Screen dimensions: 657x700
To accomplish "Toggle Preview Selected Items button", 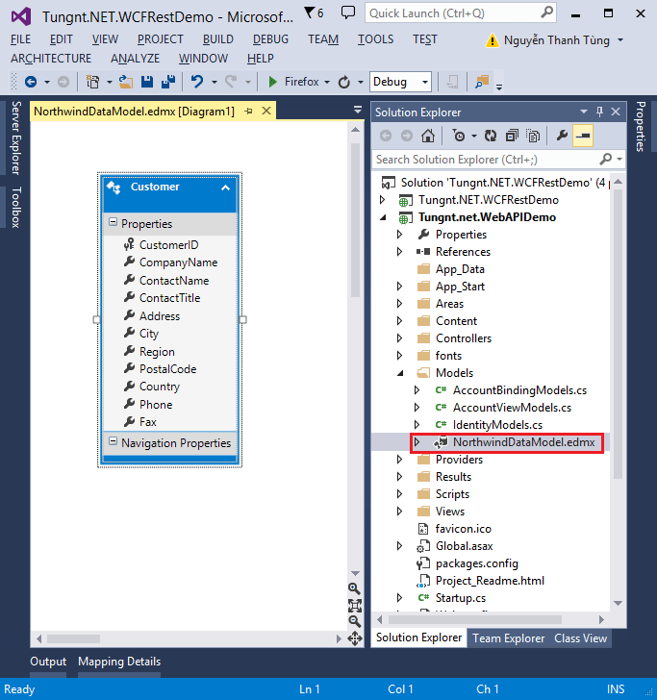I will pyautogui.click(x=583, y=136).
